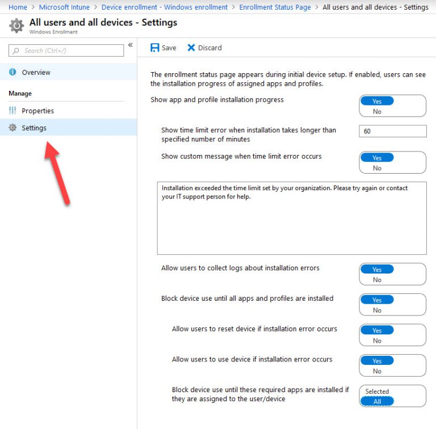The image size is (436, 429).
Task: Set Allow users to collect logs to Yes
Action: coord(377,270)
